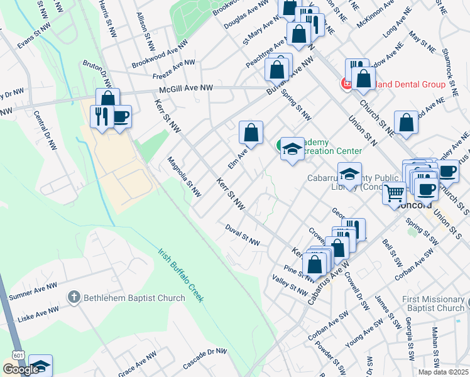470x377 pixels.
Task: Open the coffee cup marker below McGill Ave NW
Action: coord(121,117)
